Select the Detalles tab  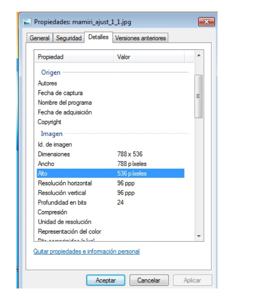point(98,37)
